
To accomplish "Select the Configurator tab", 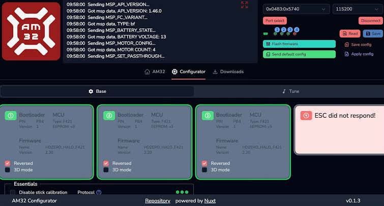I will (189, 72).
